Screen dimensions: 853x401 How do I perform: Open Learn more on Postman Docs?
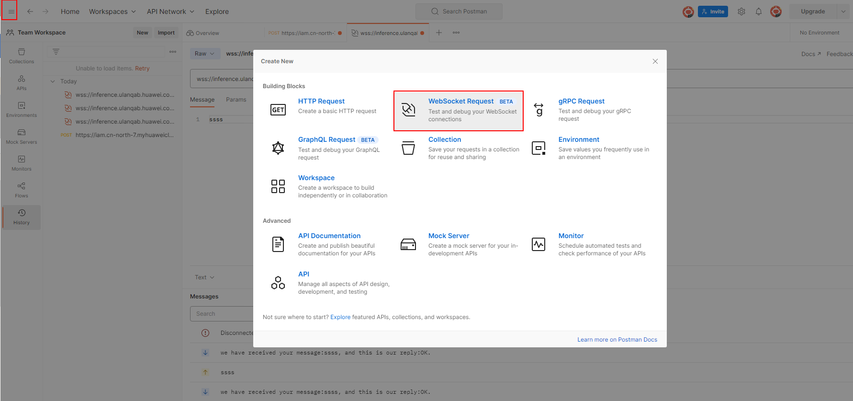pyautogui.click(x=617, y=340)
